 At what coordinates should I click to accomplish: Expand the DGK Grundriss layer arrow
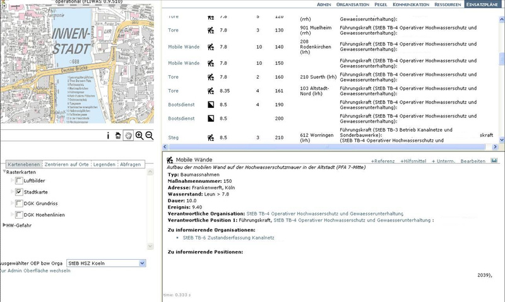(x=13, y=202)
